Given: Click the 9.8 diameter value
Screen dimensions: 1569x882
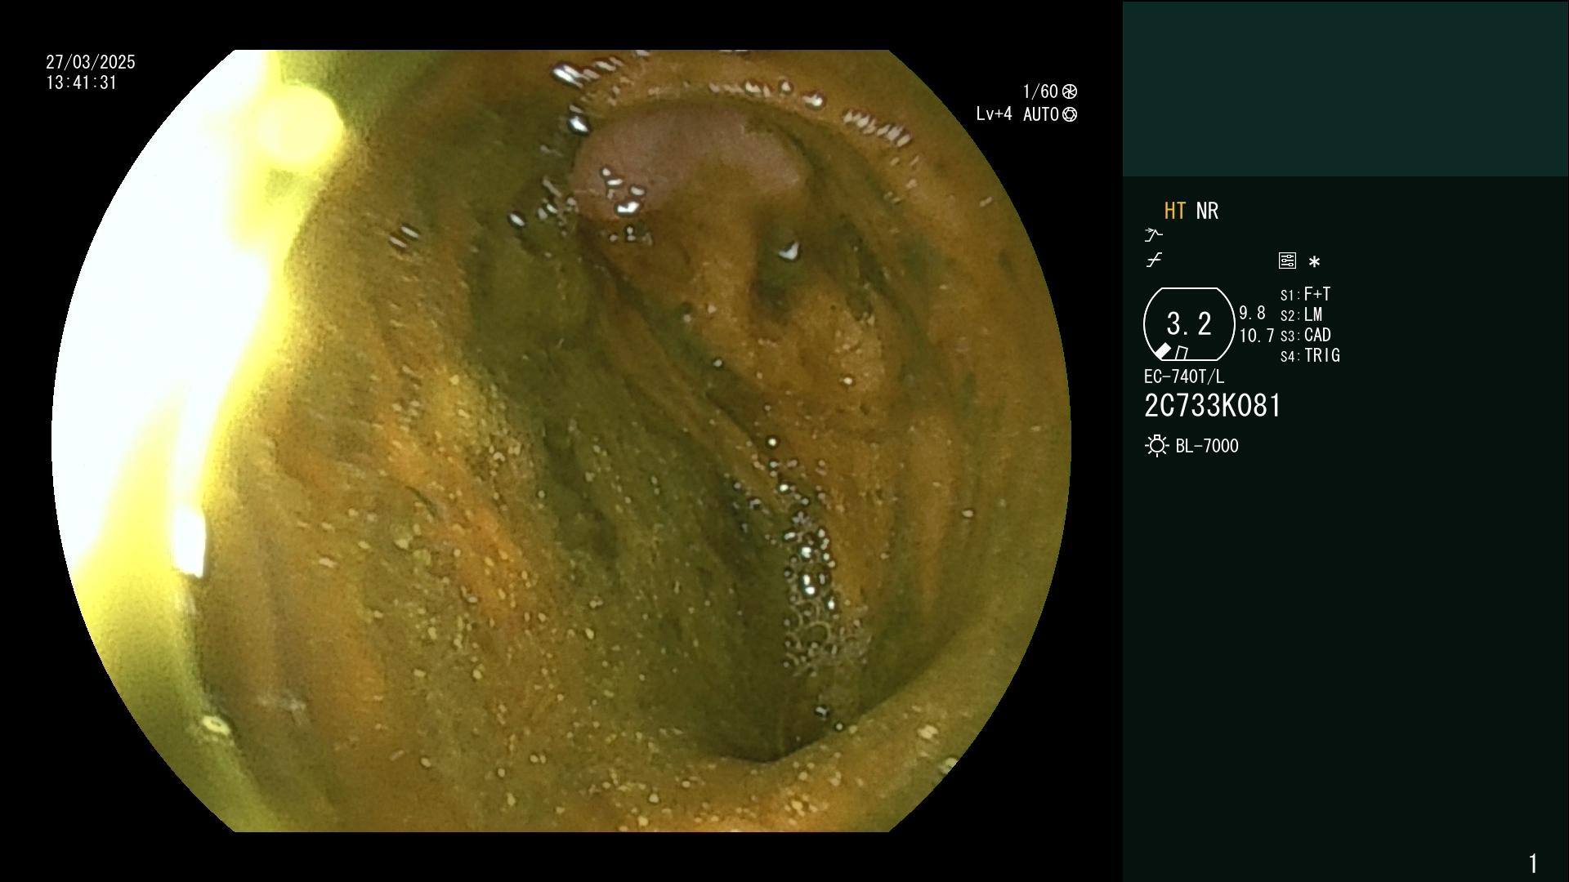Looking at the screenshot, I should click(1252, 314).
